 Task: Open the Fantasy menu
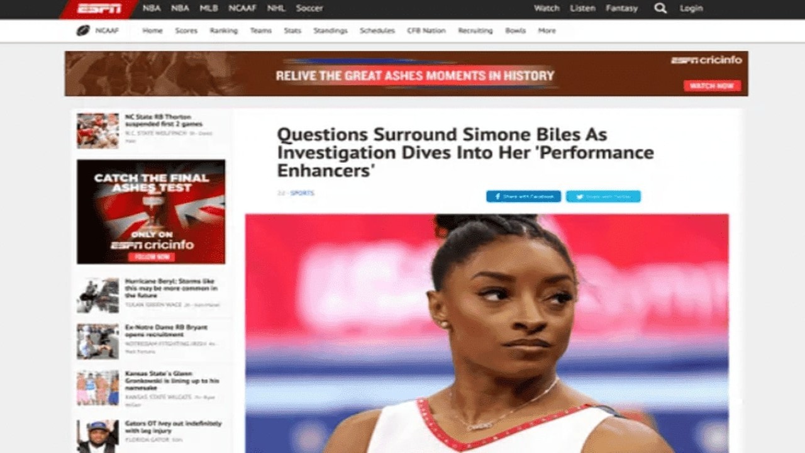(x=621, y=8)
